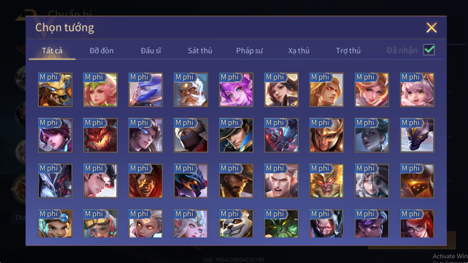
Task: Open the Sát thủ tab
Action: [200, 51]
